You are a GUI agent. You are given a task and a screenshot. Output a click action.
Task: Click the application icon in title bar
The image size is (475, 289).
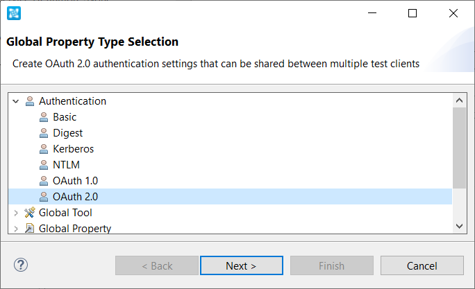pyautogui.click(x=14, y=13)
